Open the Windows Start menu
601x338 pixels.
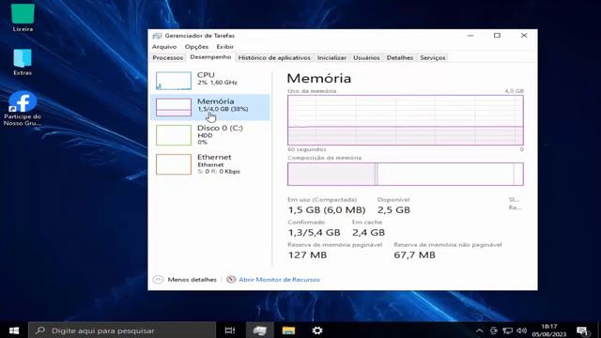coord(14,330)
